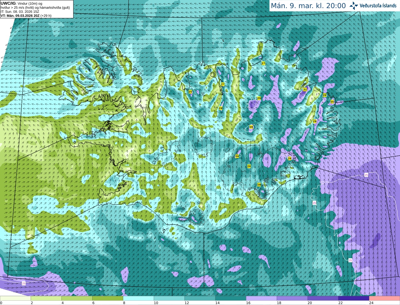Screen dimensions: 400x305
Task: Pick the 20–22 m/s violet legend swatch
Action: [x=323, y=298]
